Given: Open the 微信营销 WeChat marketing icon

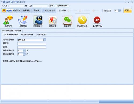Looking at the screenshot, I should (x=68, y=21).
